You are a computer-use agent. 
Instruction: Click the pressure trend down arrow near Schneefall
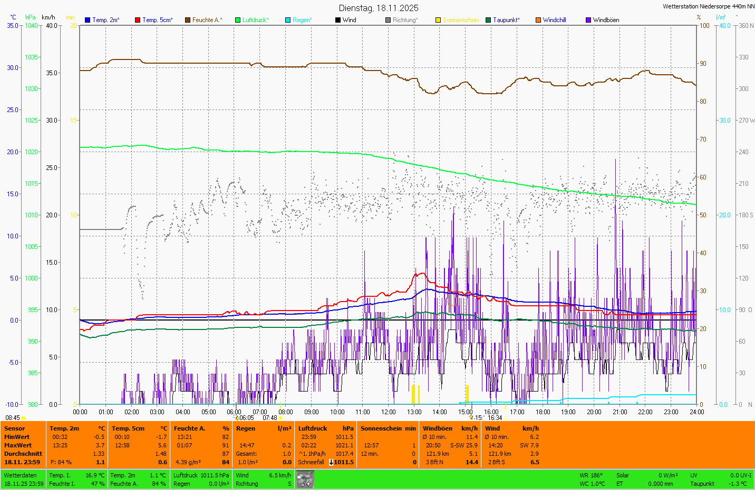click(331, 462)
